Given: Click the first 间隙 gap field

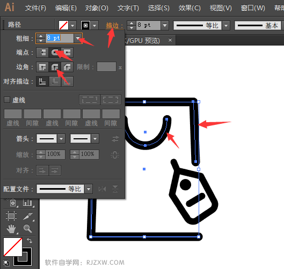Looking at the screenshot, I should pyautogui.click(x=33, y=114).
